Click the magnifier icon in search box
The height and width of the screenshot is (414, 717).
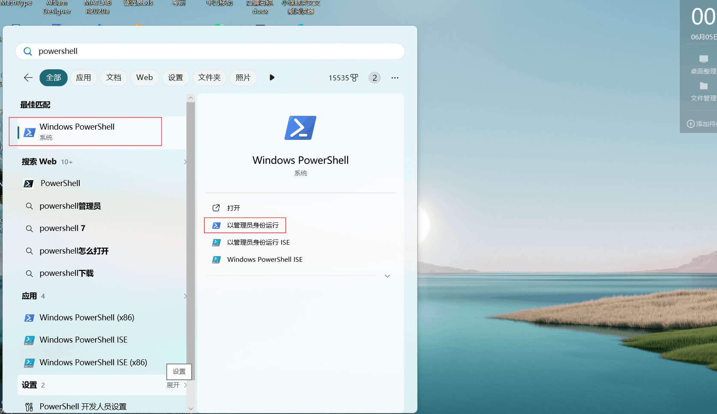click(28, 51)
